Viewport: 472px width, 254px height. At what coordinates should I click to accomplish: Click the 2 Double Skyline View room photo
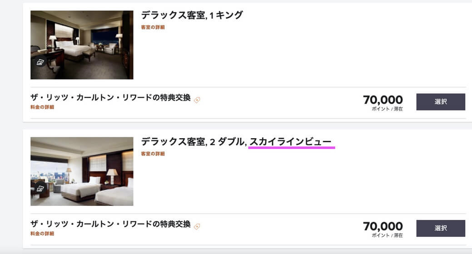click(x=82, y=172)
